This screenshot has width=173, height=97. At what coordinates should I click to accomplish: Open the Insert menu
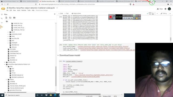click(x=19, y=10)
